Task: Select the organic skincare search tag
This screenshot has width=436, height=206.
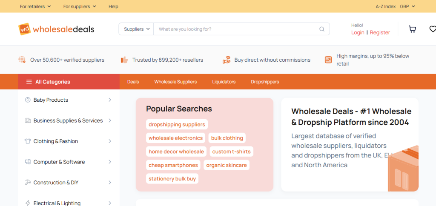Action: coord(227,165)
